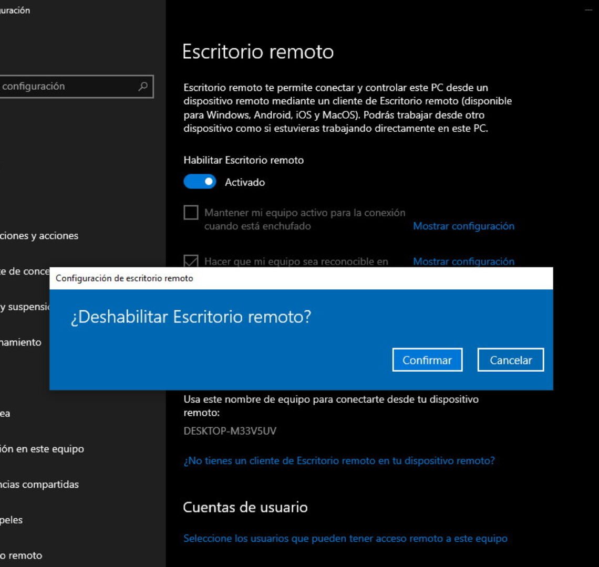Disable the Habilitar Escritorio remoto toggle
599x567 pixels.
click(200, 182)
